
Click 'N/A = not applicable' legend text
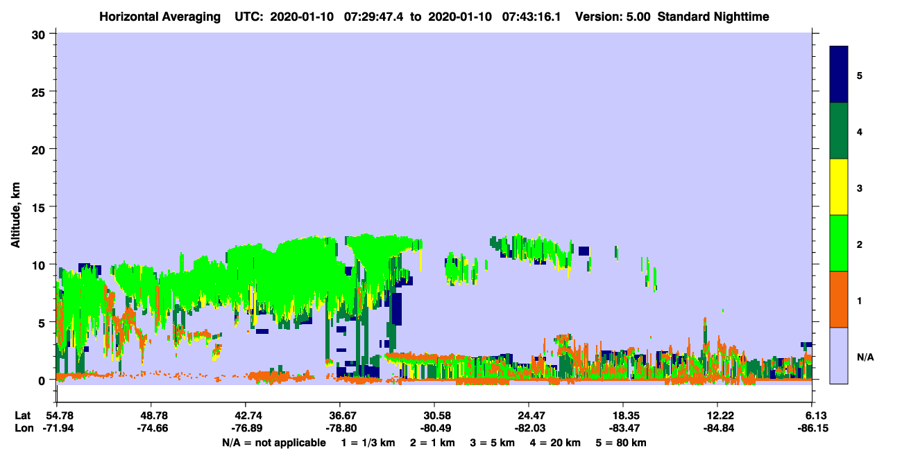[x=274, y=443]
